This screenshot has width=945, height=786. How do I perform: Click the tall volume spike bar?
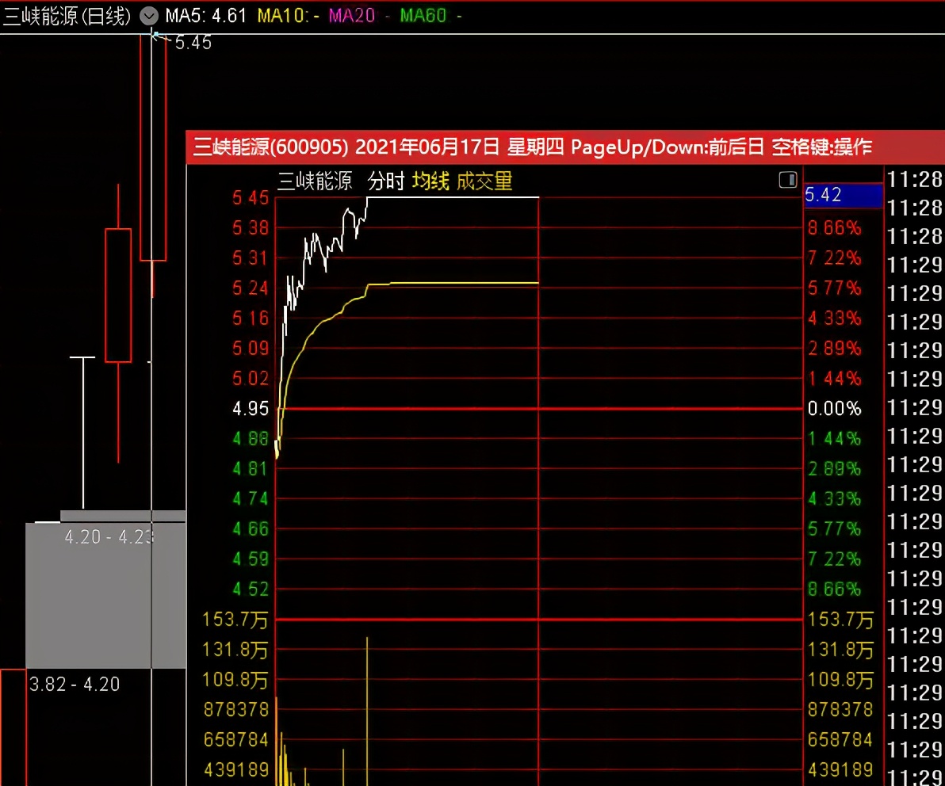367,711
